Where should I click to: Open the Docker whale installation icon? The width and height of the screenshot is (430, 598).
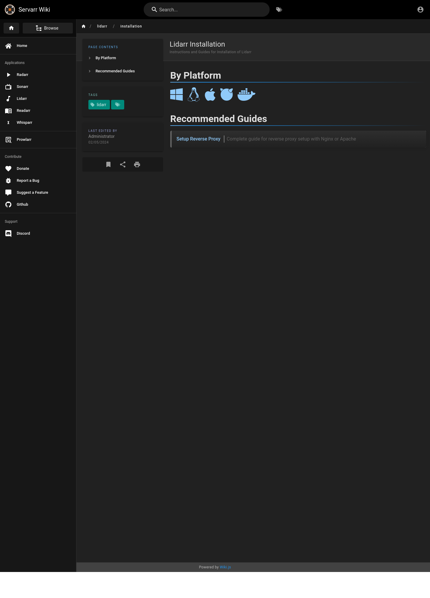tap(246, 94)
